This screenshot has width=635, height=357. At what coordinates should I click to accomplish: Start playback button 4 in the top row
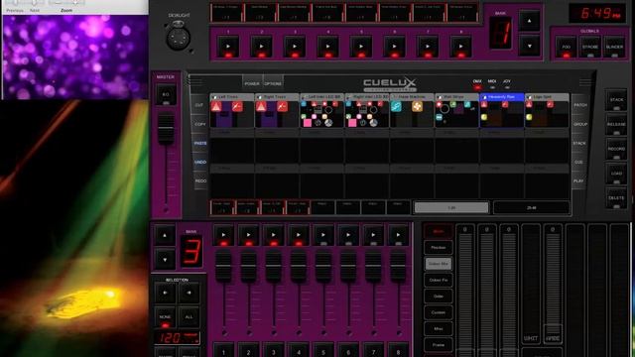pyautogui.click(x=327, y=48)
